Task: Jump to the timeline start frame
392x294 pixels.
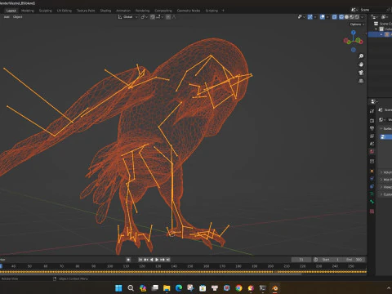Action: coord(140,260)
